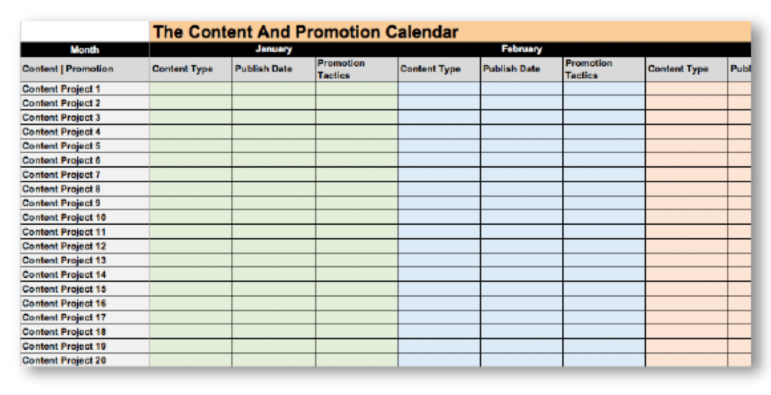This screenshot has height=395, width=771.
Task: Select February Content Type cell for Content Project 18
Action: click(439, 332)
